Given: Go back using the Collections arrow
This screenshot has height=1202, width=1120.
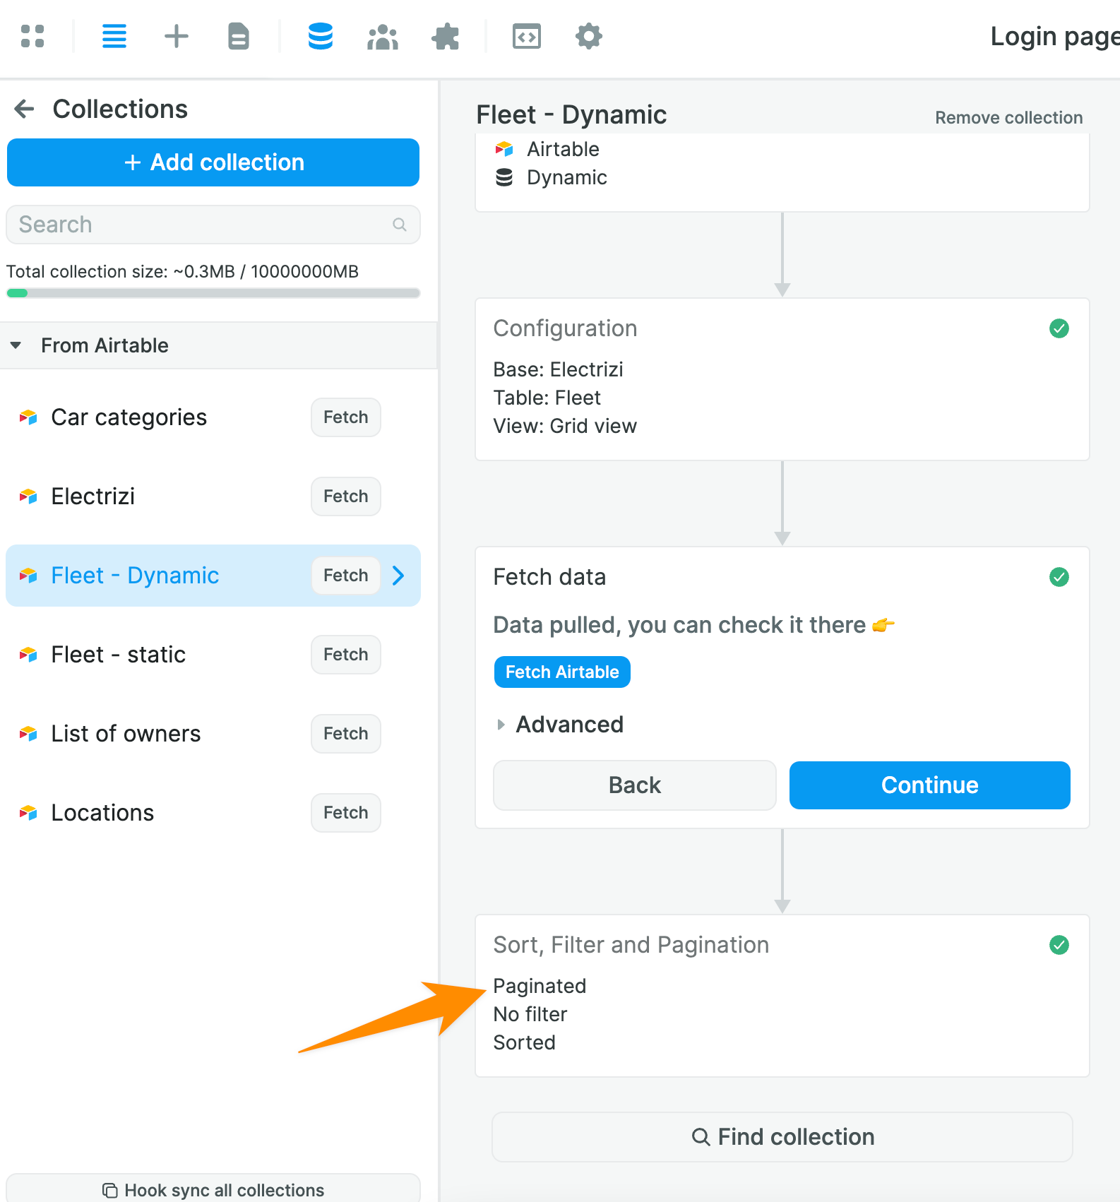Looking at the screenshot, I should 25,109.
